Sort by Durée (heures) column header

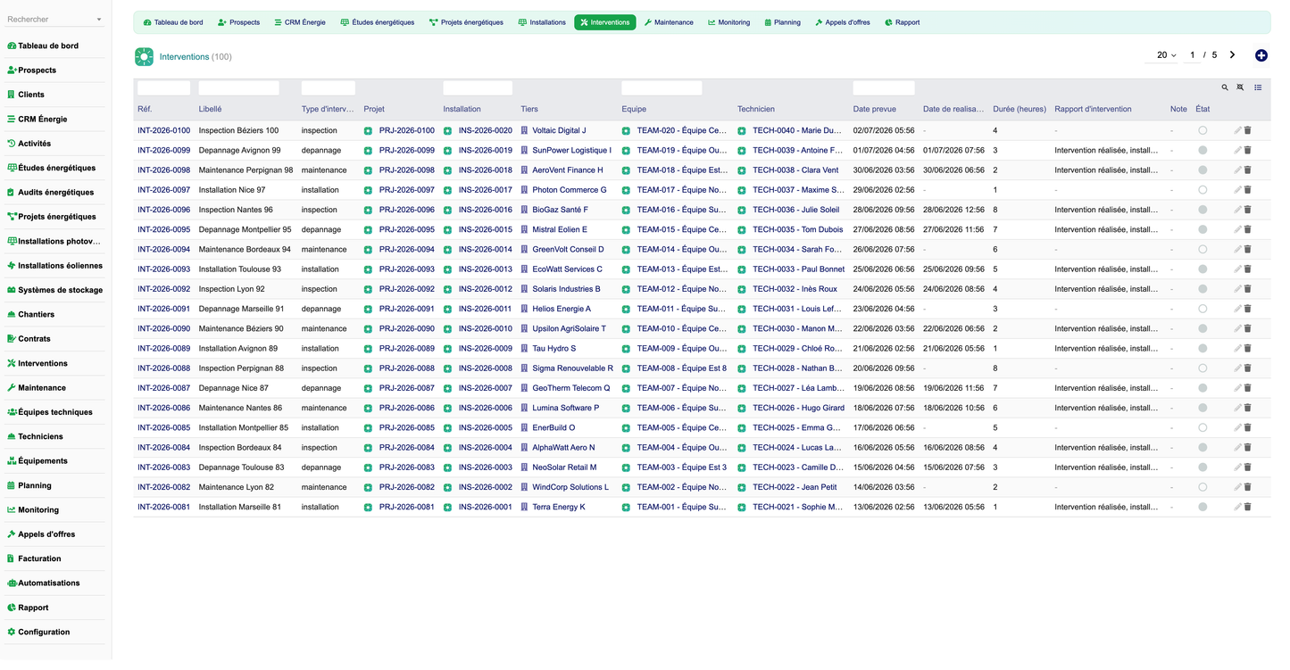pyautogui.click(x=1020, y=110)
